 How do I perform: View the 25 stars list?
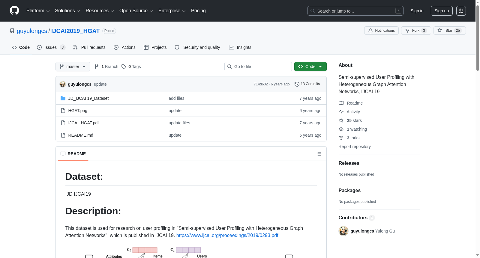pos(350,120)
